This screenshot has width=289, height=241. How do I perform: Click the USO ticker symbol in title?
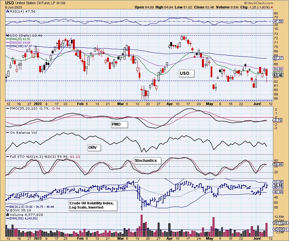pos(9,3)
